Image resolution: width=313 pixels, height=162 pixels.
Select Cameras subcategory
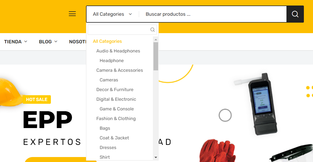pos(109,80)
